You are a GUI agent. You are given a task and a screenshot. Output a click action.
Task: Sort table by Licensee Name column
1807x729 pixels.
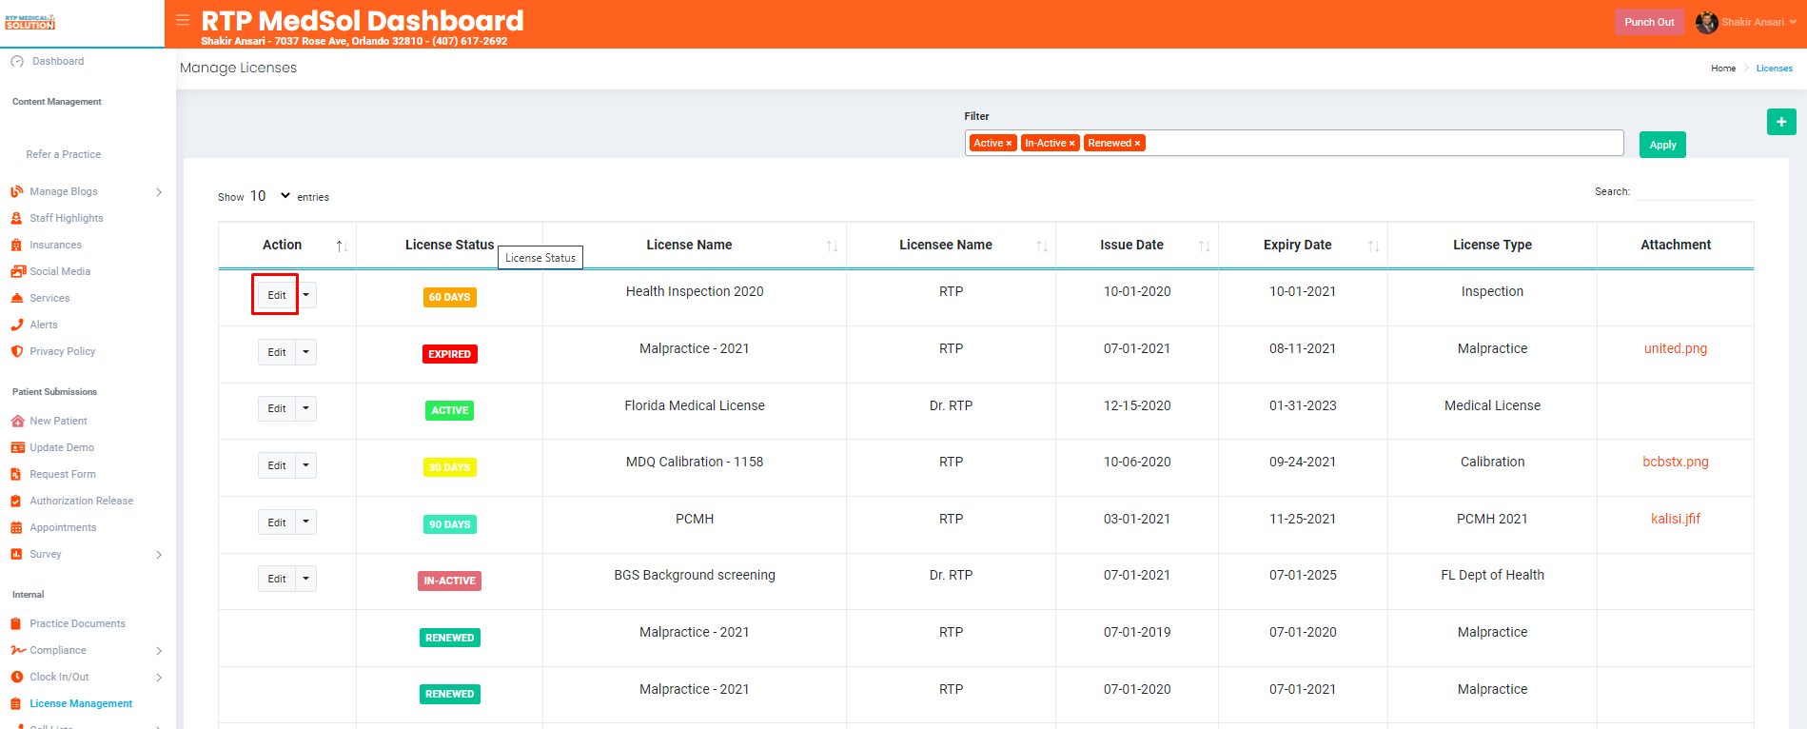click(951, 245)
